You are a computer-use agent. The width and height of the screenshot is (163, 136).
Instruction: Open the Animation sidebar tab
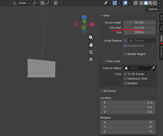(161, 52)
